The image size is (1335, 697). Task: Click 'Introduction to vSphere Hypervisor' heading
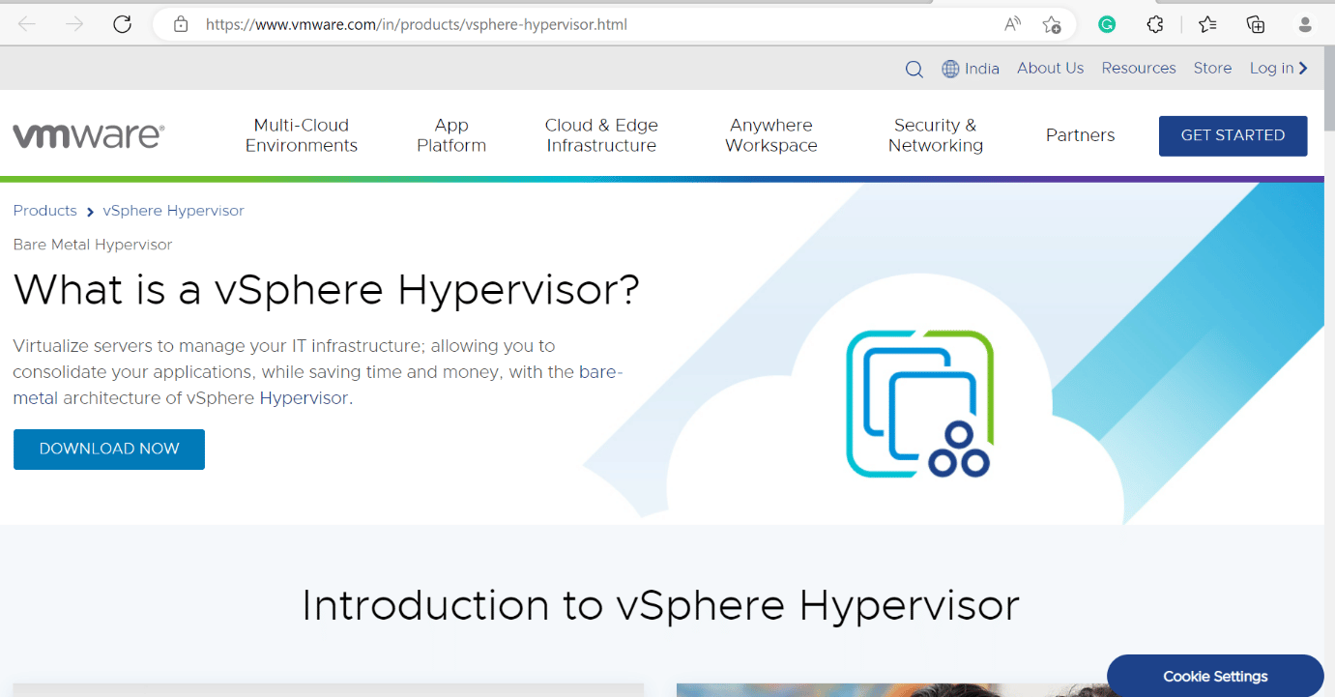coord(661,606)
